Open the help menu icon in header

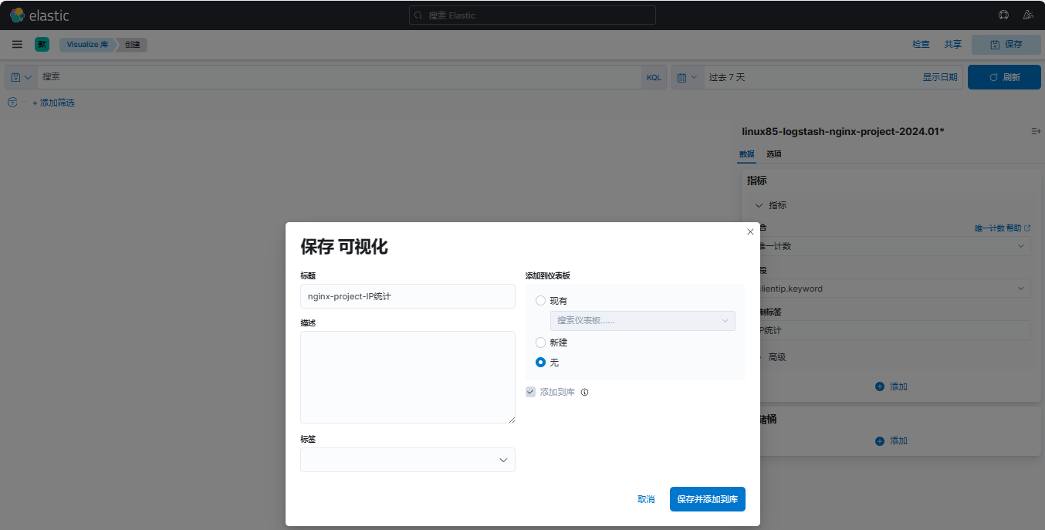tap(1003, 15)
